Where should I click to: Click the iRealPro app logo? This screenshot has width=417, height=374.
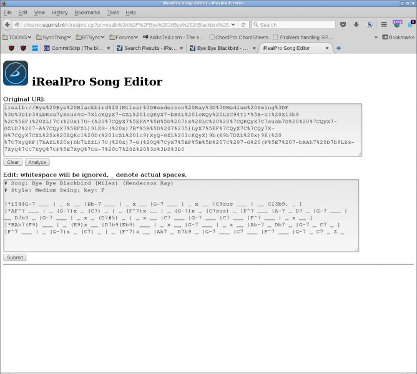[16, 73]
